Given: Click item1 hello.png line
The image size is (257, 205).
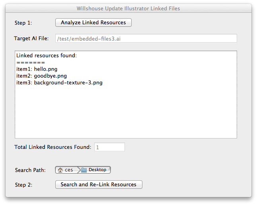Looking at the screenshot, I should click(37, 69).
